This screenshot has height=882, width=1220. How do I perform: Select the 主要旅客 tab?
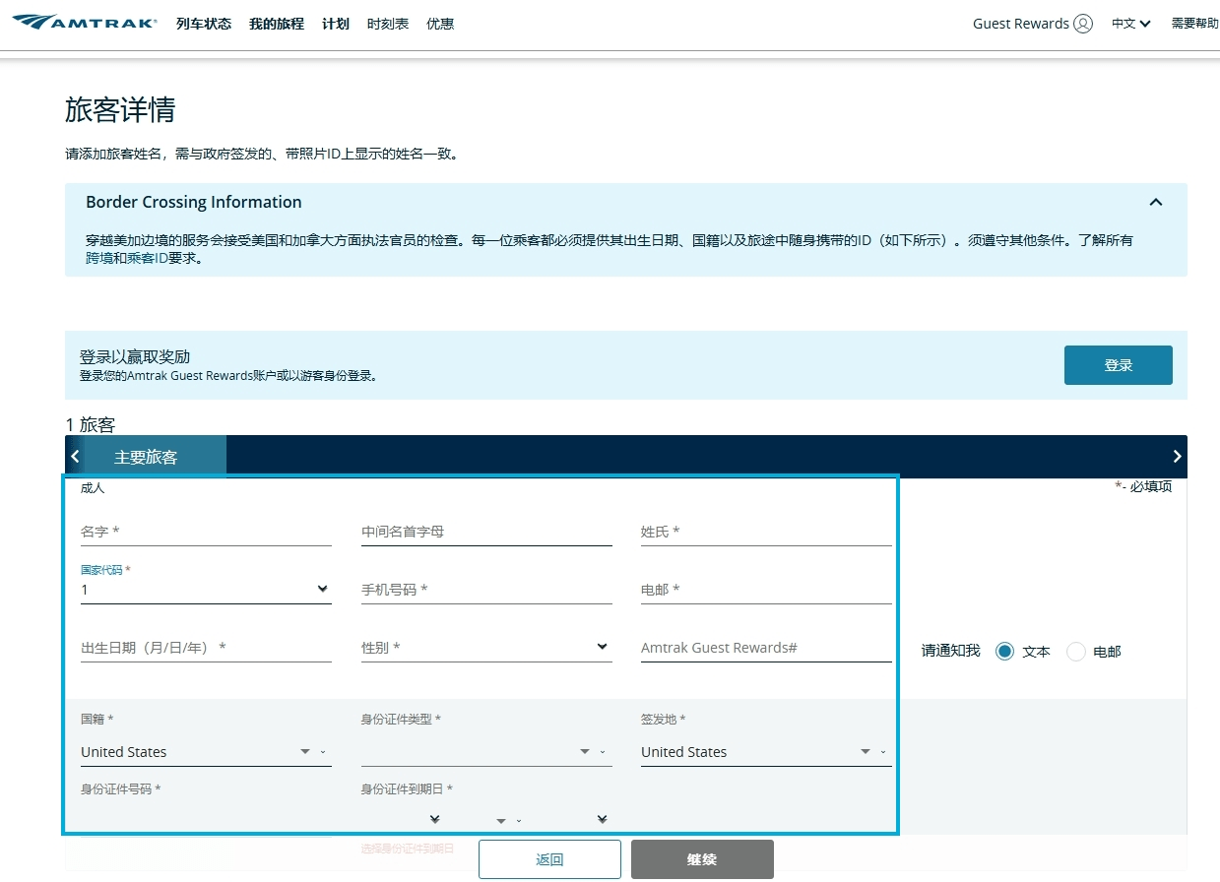[146, 457]
